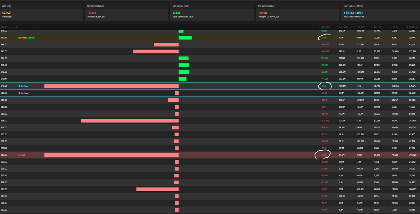Image resolution: width=420 pixels, height=214 pixels.
Task: Select the 635.00 strike label
Action: [x=4, y=121]
